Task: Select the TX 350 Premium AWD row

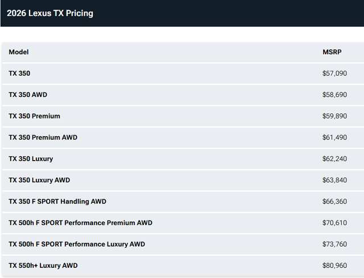Action: [x=43, y=137]
